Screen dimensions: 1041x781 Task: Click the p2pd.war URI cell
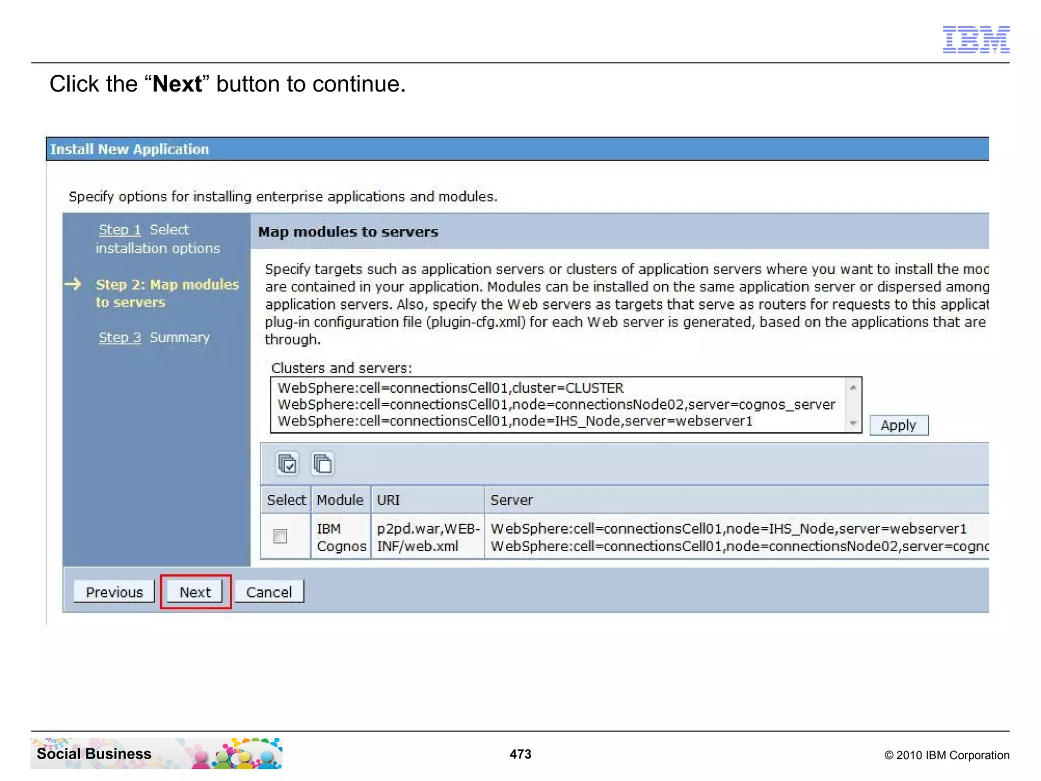[428, 537]
